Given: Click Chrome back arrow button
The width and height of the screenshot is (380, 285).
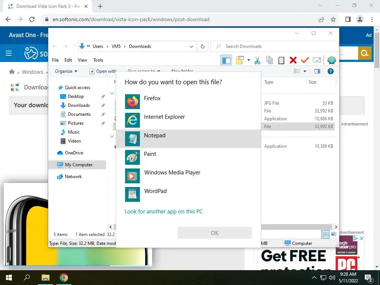Looking at the screenshot, I should [x=8, y=19].
